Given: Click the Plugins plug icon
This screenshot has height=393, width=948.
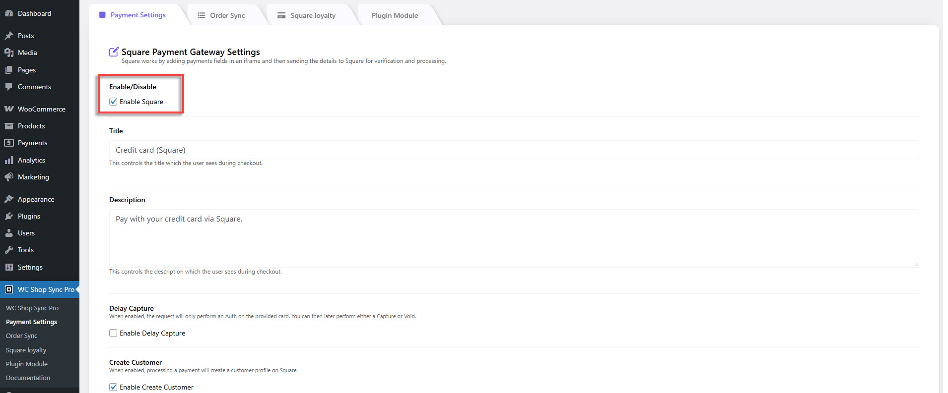Looking at the screenshot, I should [8, 216].
